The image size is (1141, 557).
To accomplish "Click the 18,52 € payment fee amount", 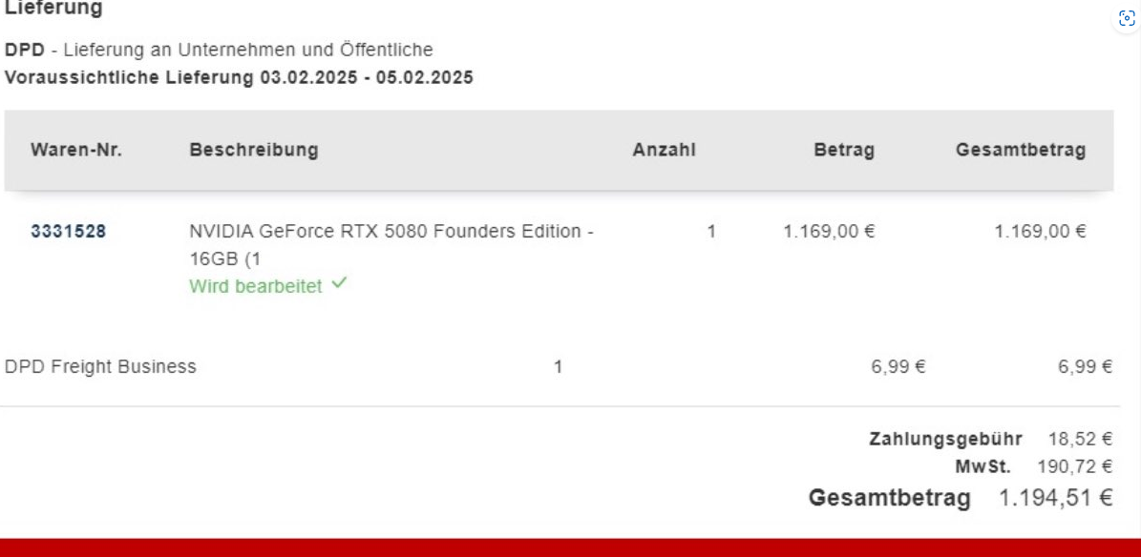I will (x=1080, y=440).
